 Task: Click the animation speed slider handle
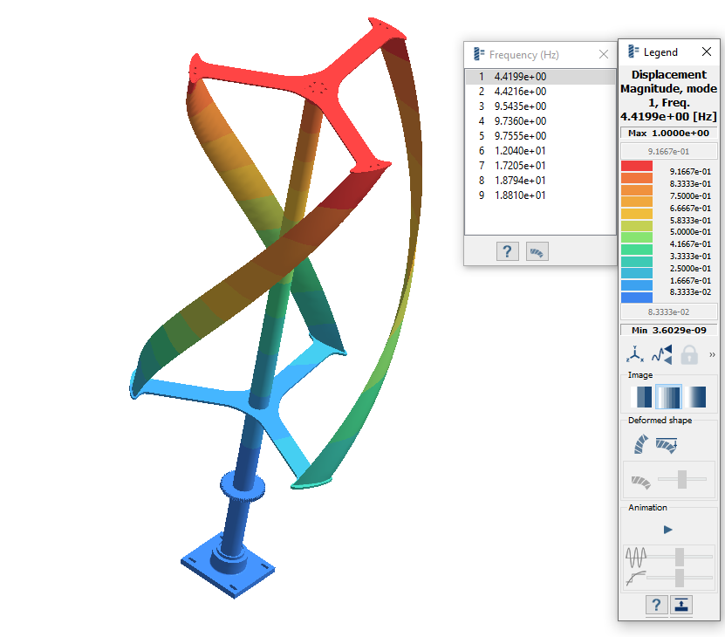pyautogui.click(x=679, y=556)
